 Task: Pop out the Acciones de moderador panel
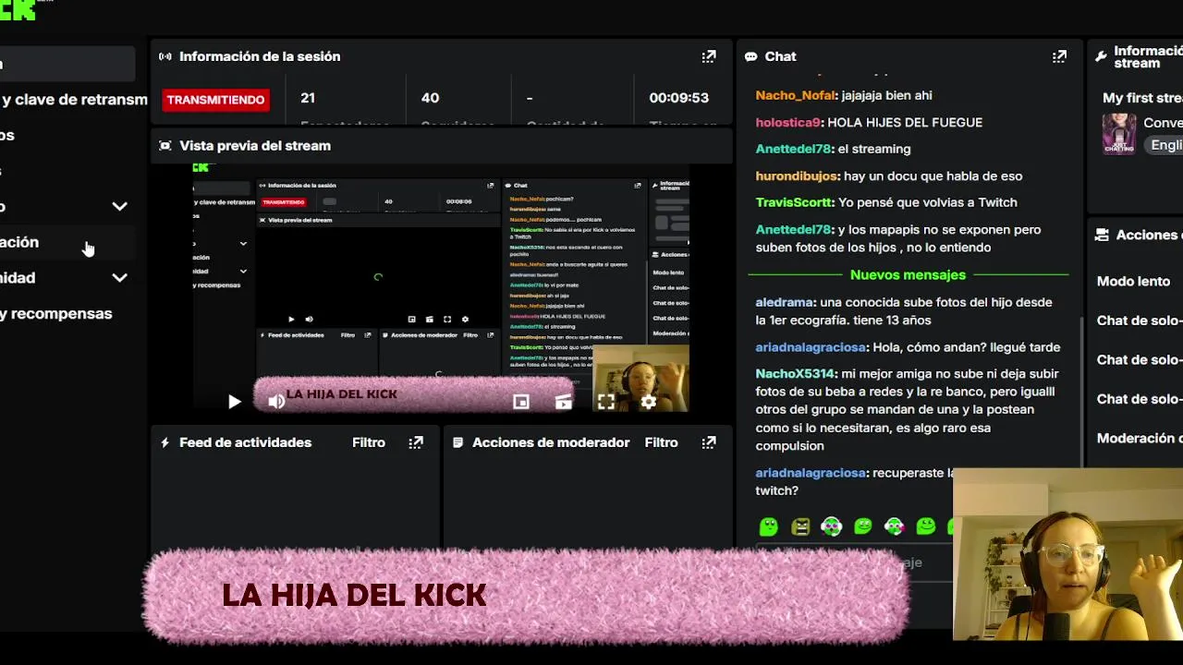pyautogui.click(x=709, y=442)
